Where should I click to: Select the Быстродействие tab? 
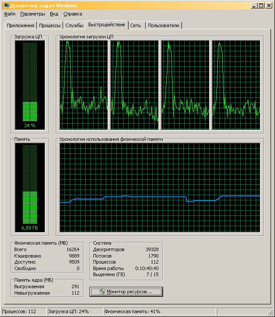click(107, 25)
